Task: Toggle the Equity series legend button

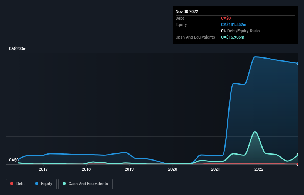Action: 44,184
